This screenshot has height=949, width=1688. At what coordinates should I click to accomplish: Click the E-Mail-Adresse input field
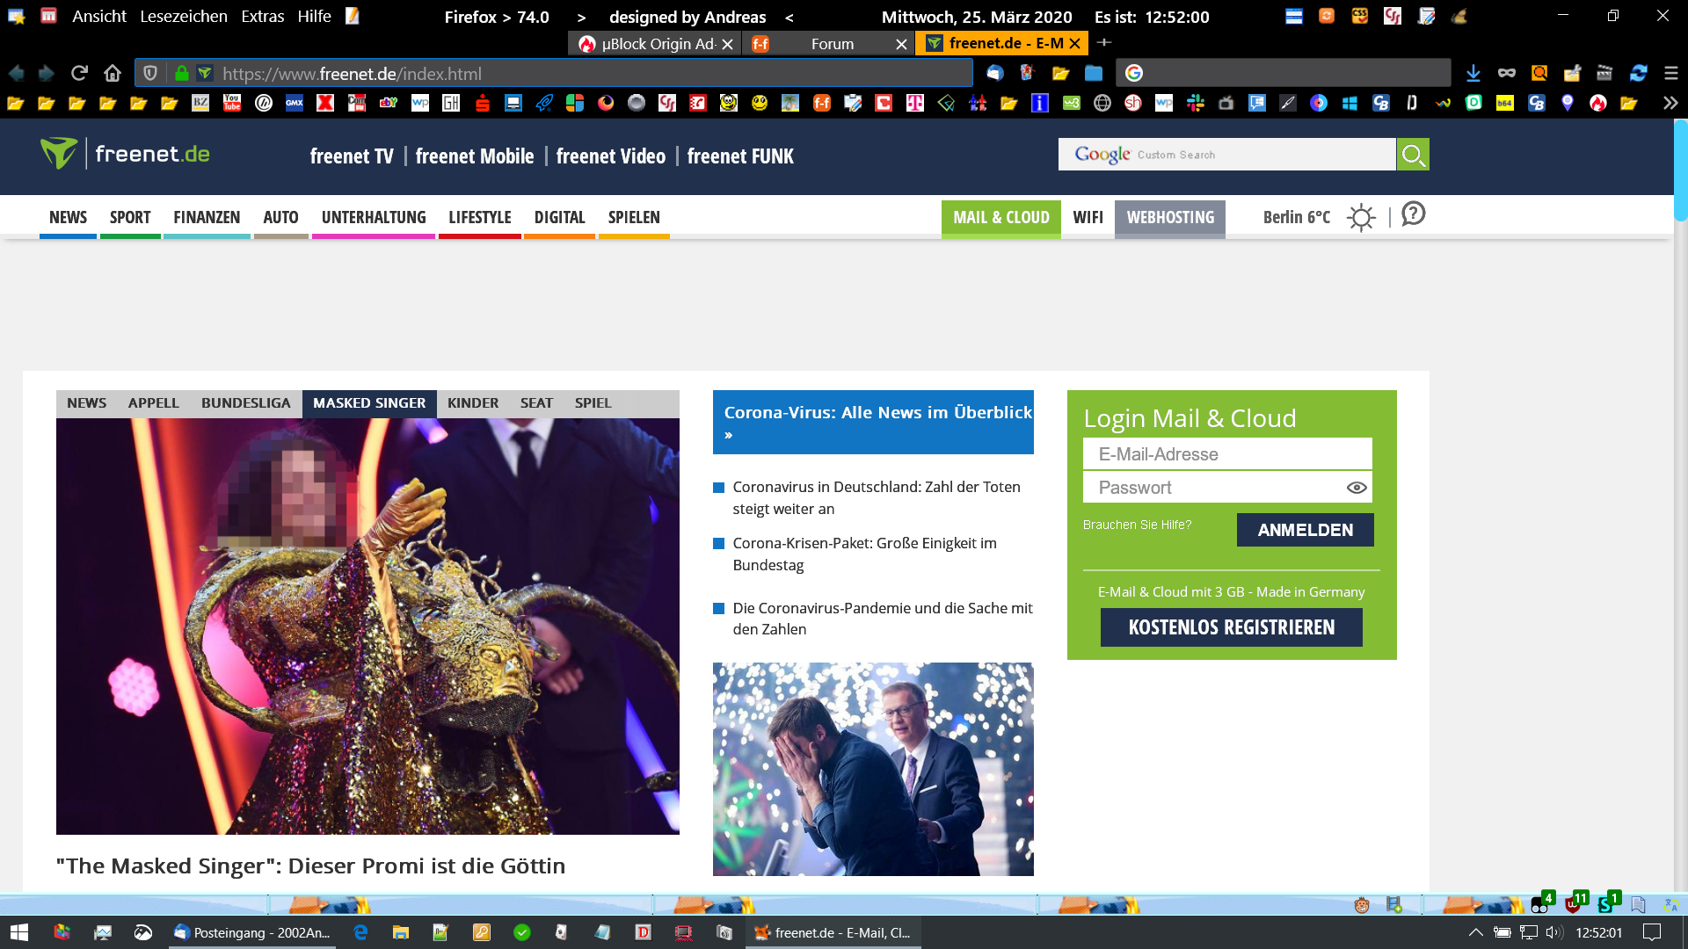click(1227, 454)
